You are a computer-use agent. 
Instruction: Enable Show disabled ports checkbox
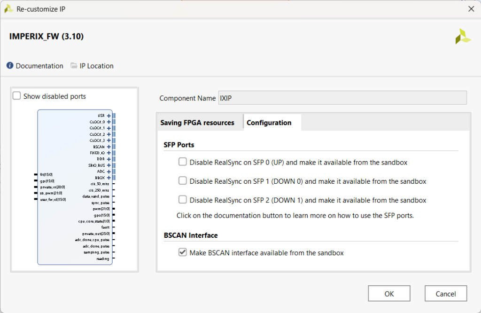[x=17, y=96]
